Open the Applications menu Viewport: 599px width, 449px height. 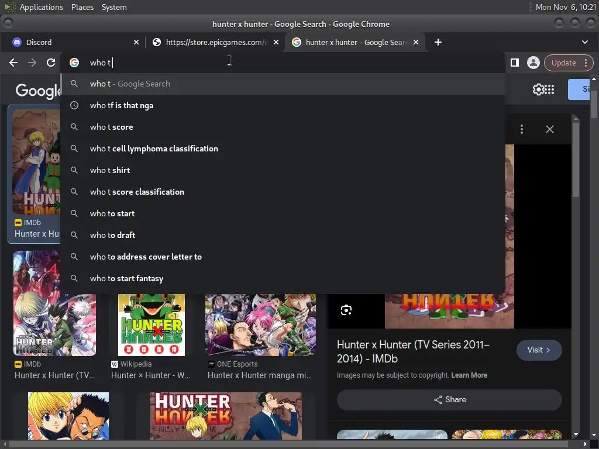42,7
